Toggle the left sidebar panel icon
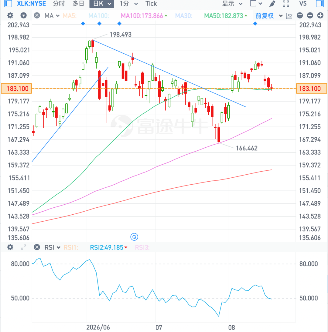 click(8, 4)
